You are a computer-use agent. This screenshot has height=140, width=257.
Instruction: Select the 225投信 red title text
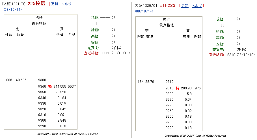(36, 4)
